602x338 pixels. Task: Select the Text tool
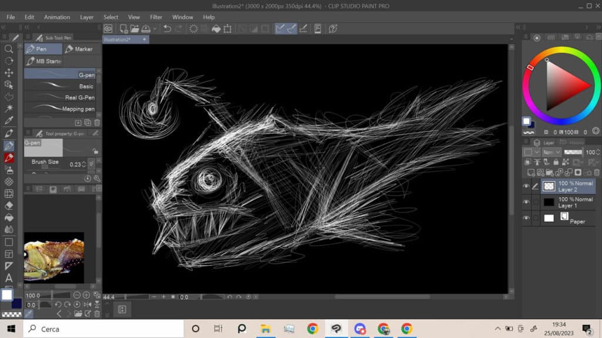9,278
